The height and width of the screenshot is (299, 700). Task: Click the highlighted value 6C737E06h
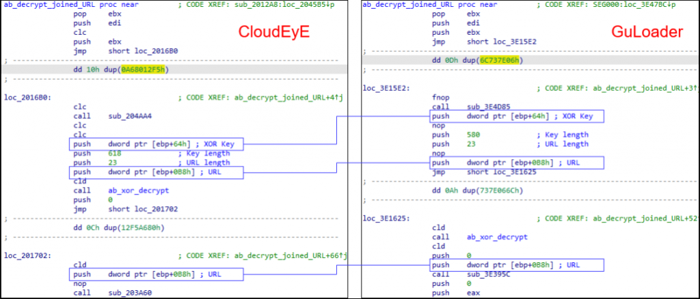pos(498,59)
